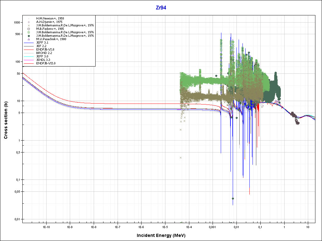Click the cyan line sample for JEFF 3.0
The height and width of the screenshot is (241, 322).
[x=29, y=56]
